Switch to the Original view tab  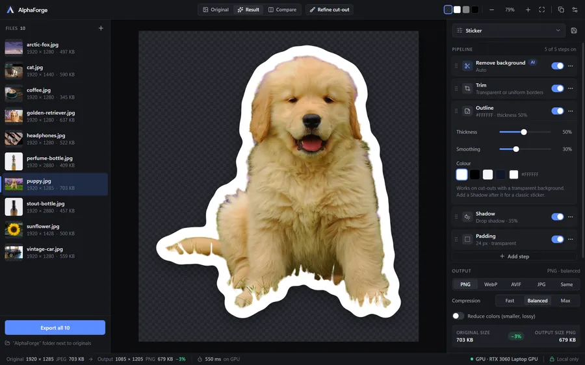click(x=216, y=10)
